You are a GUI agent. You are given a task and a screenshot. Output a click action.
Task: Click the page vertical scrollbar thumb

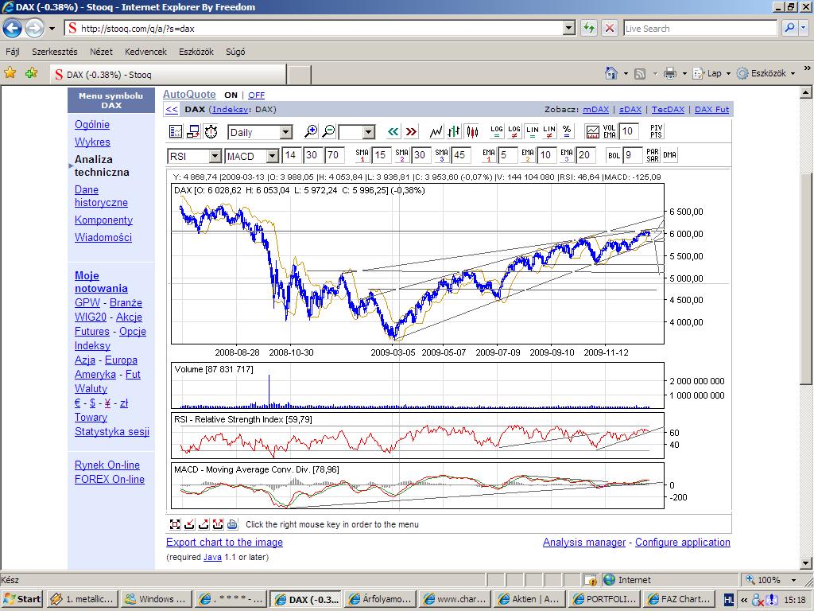(x=806, y=278)
